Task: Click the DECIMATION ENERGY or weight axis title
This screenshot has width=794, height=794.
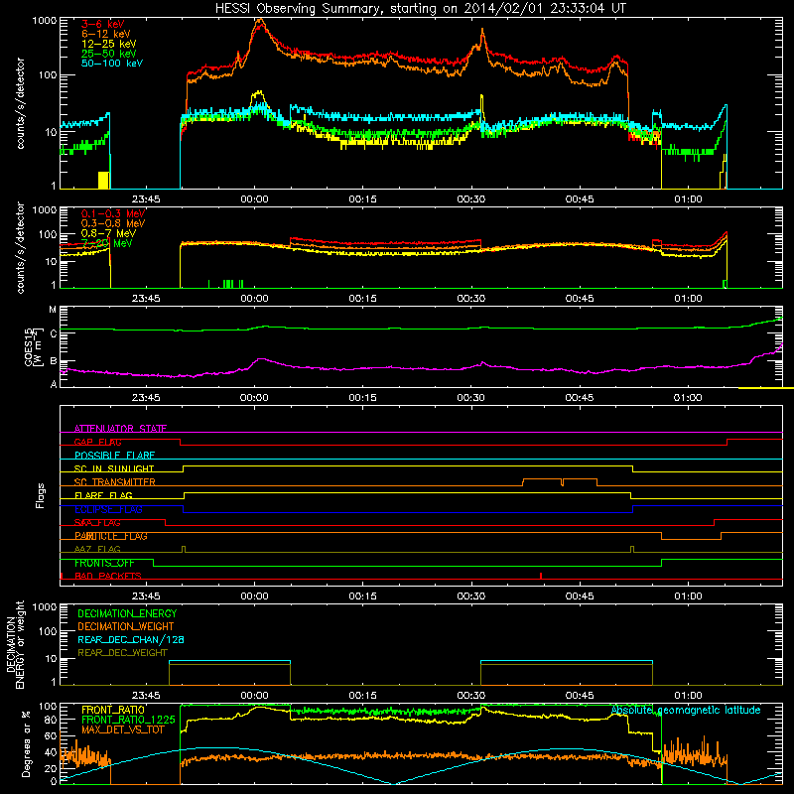Action: [15, 644]
